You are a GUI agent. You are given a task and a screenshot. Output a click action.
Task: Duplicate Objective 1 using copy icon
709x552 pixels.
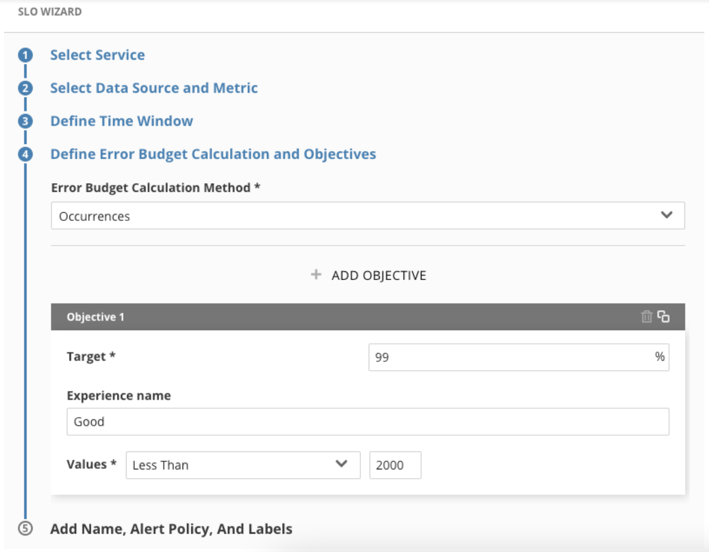pos(663,317)
